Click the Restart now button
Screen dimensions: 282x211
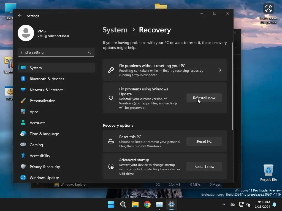204,167
